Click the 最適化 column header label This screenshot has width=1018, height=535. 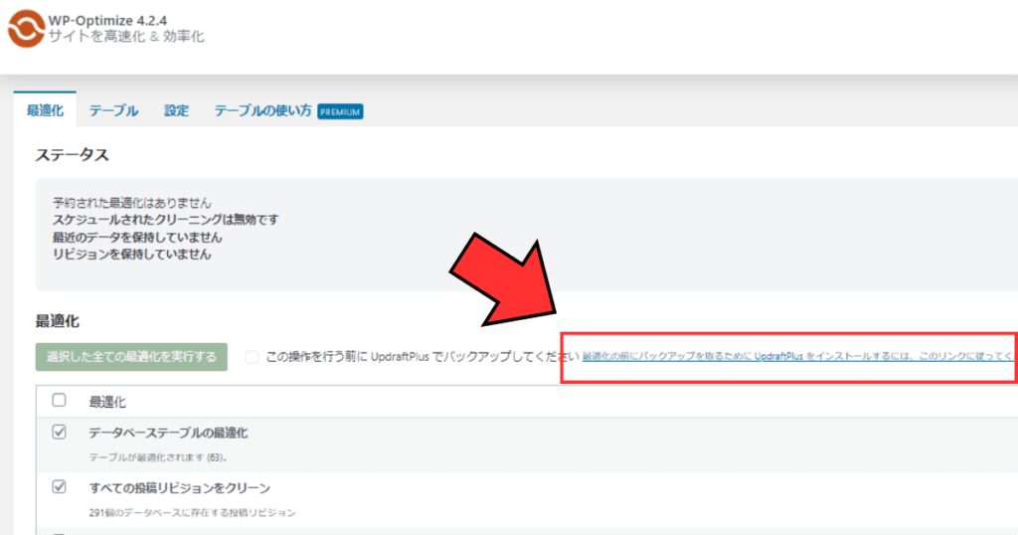tap(107, 402)
